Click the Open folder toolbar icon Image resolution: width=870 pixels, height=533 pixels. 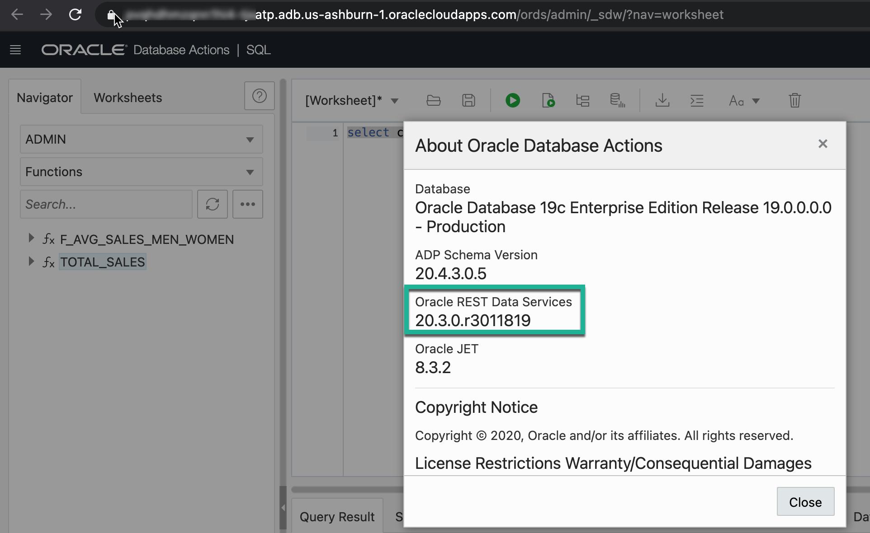pyautogui.click(x=433, y=100)
